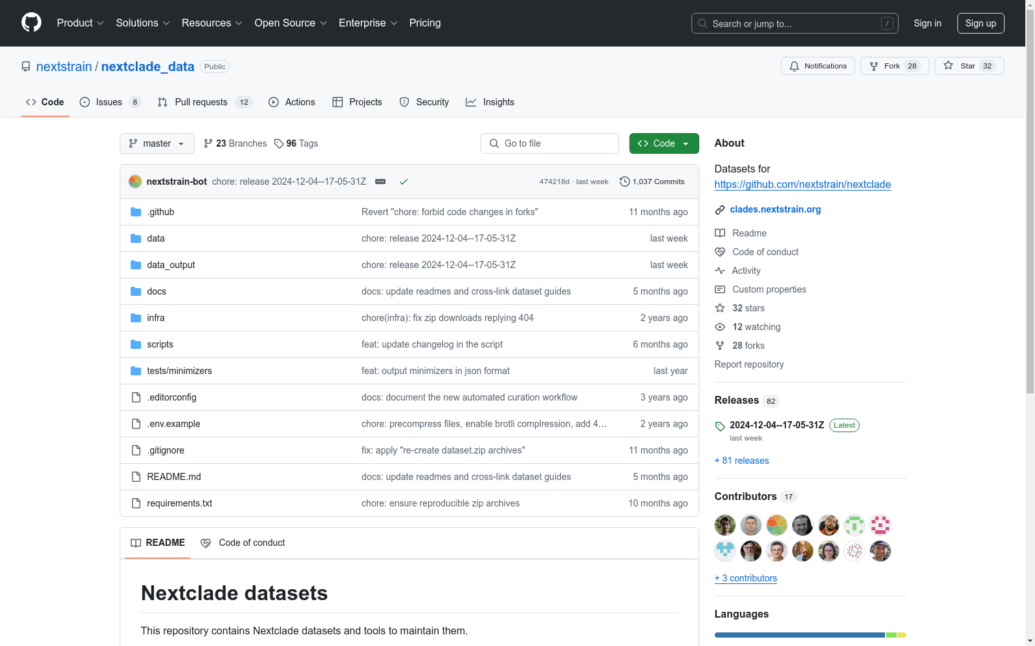
Task: Switch to the Pull requests tab
Action: click(x=201, y=102)
